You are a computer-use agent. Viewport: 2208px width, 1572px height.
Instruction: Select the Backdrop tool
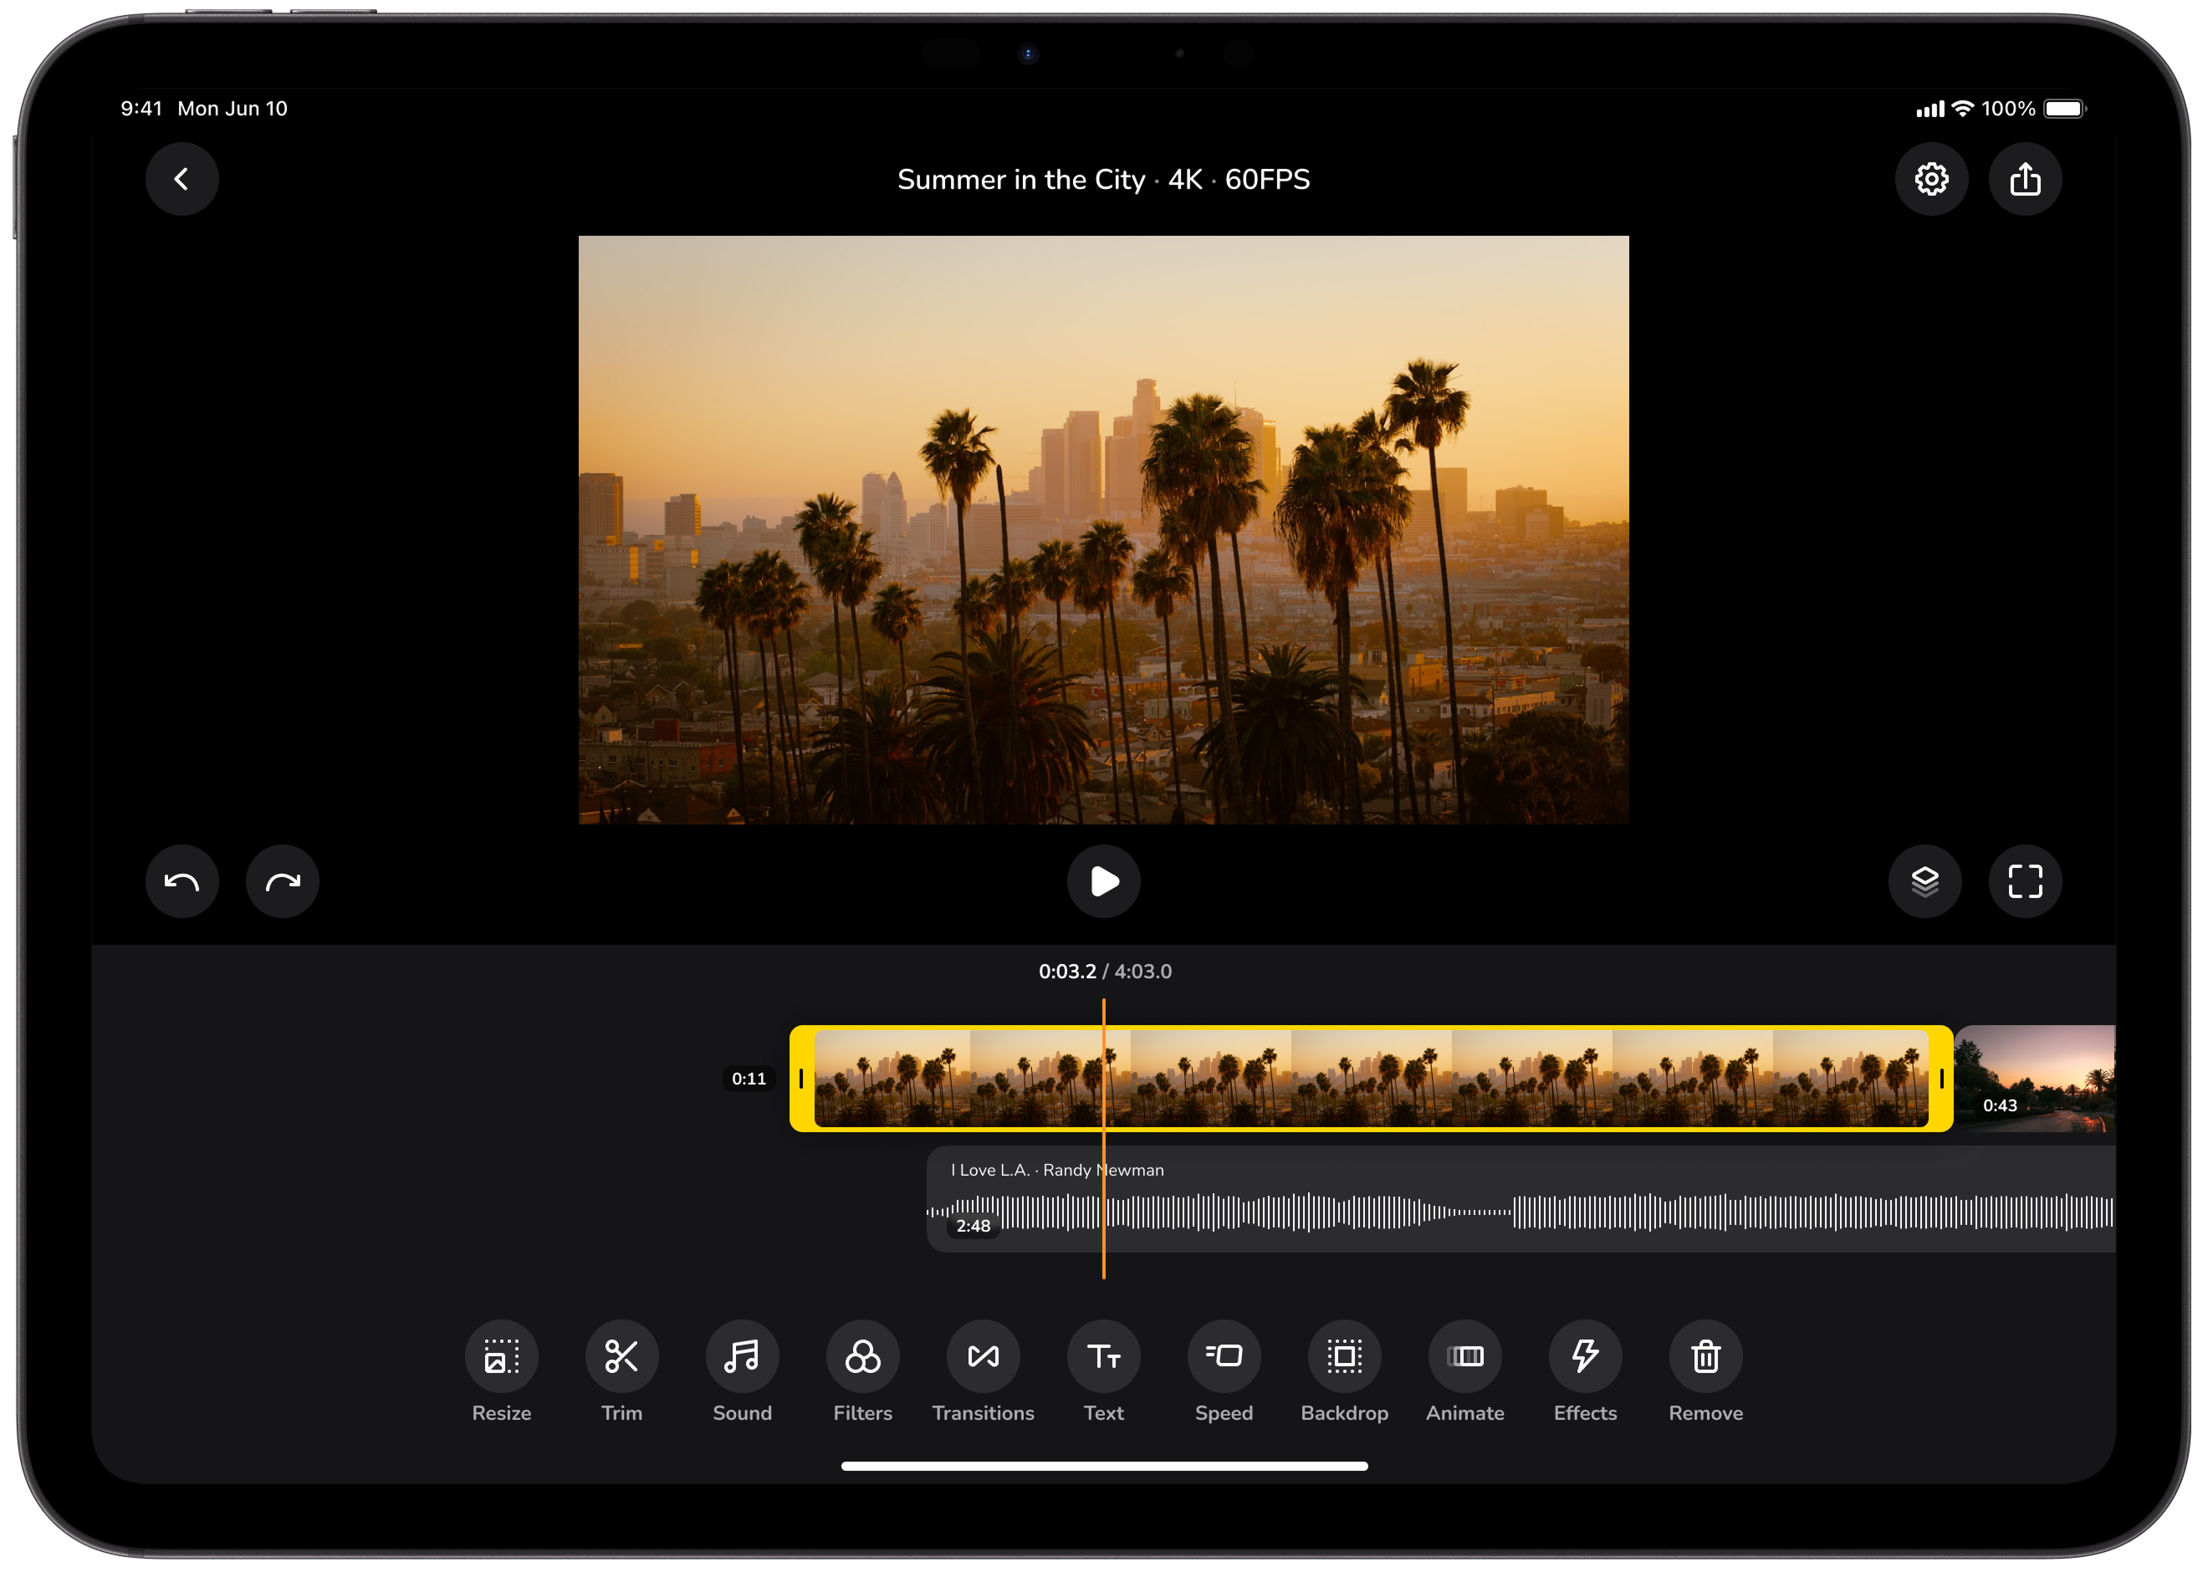coord(1343,1356)
